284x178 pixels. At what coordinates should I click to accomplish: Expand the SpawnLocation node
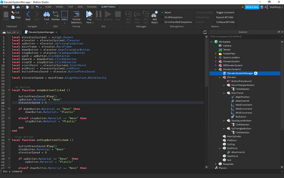tap(216, 58)
